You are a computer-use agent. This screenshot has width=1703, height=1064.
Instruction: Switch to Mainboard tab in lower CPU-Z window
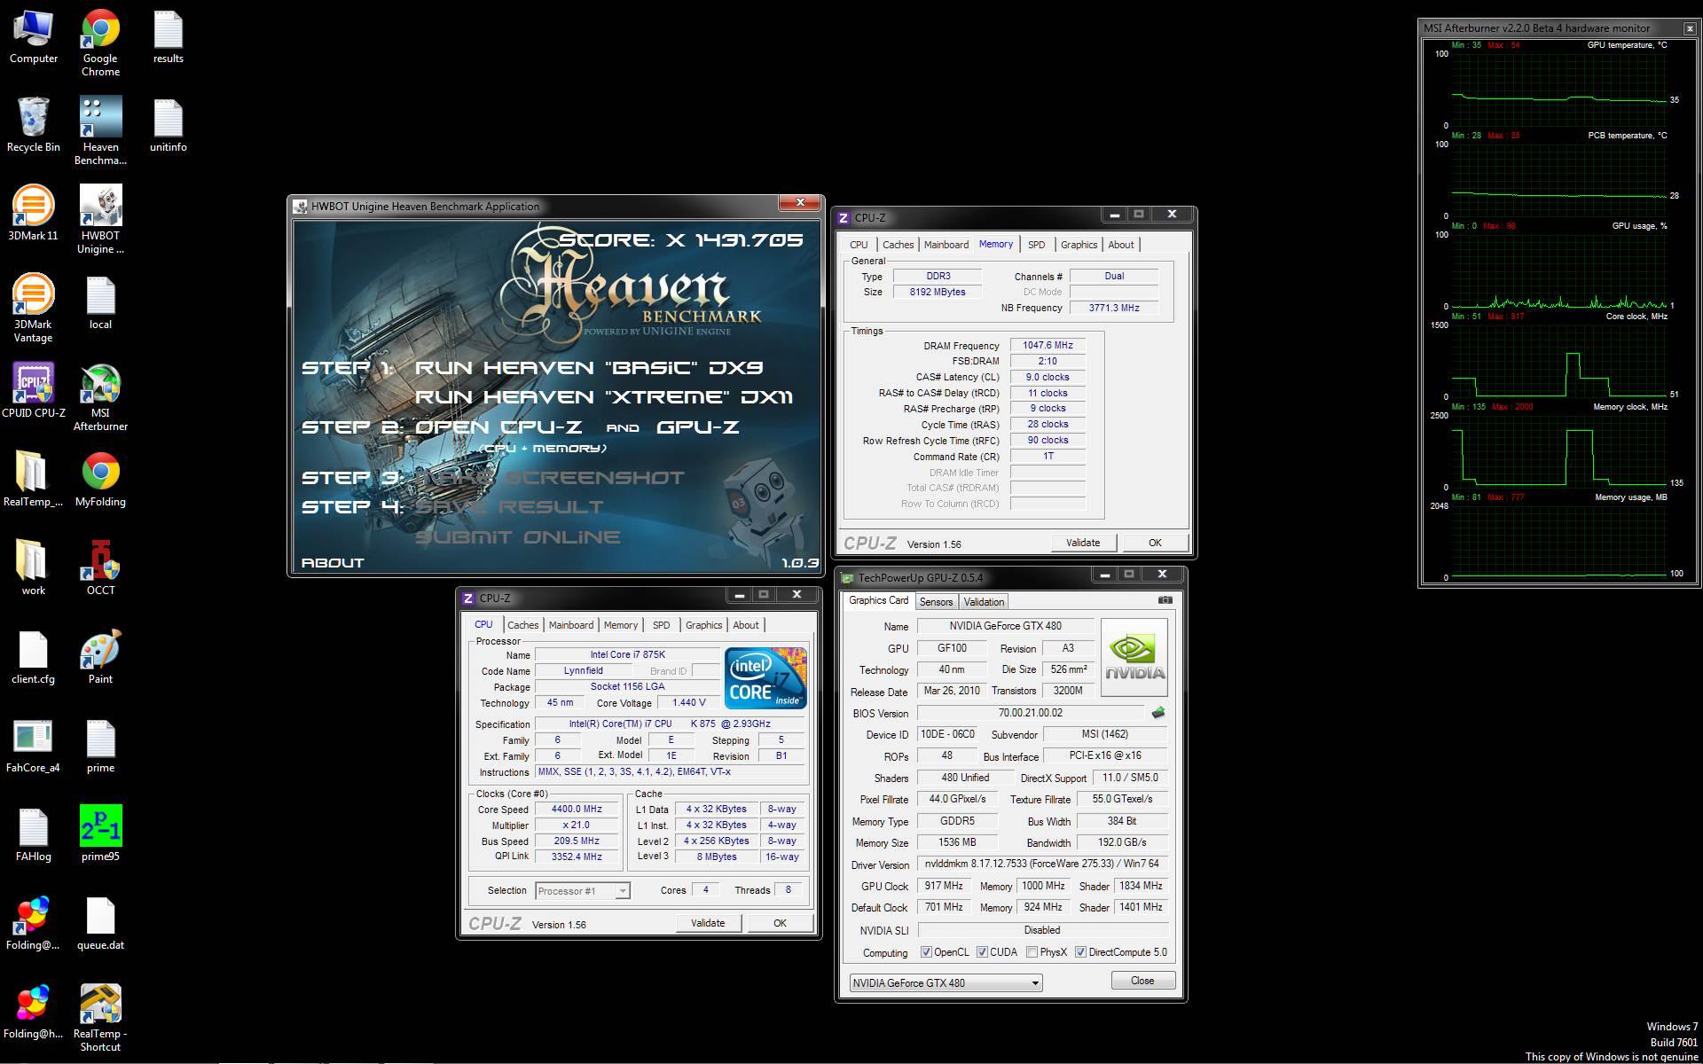pos(570,625)
